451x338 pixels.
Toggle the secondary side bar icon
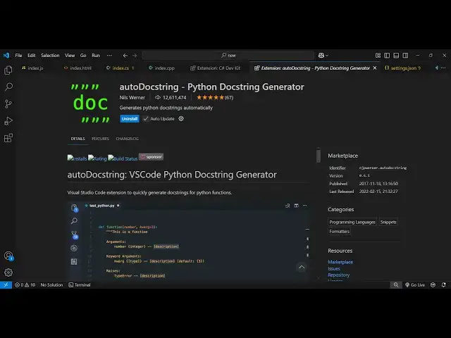[405, 55]
